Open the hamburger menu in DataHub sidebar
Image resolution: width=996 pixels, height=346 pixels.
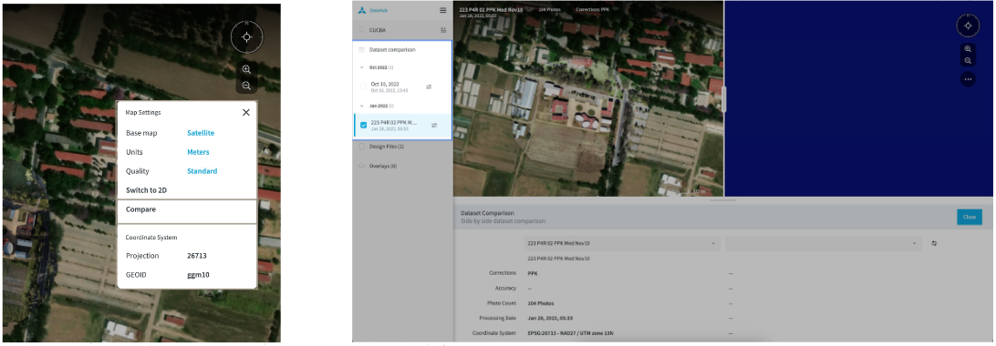pos(442,10)
